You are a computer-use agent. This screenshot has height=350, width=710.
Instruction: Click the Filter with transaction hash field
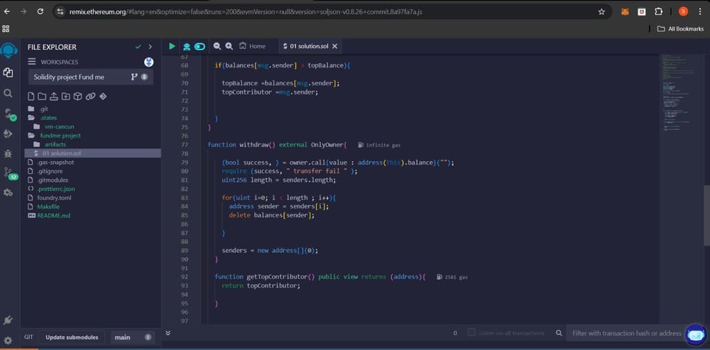pyautogui.click(x=627, y=333)
